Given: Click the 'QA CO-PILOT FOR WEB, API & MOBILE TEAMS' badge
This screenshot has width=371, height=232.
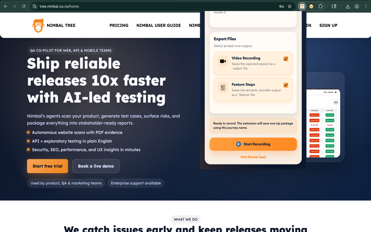Looking at the screenshot, I should pyautogui.click(x=71, y=50).
